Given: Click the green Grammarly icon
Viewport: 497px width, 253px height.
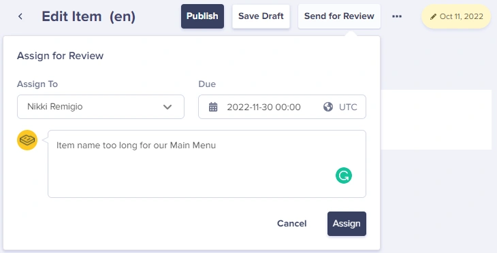Looking at the screenshot, I should point(344,175).
